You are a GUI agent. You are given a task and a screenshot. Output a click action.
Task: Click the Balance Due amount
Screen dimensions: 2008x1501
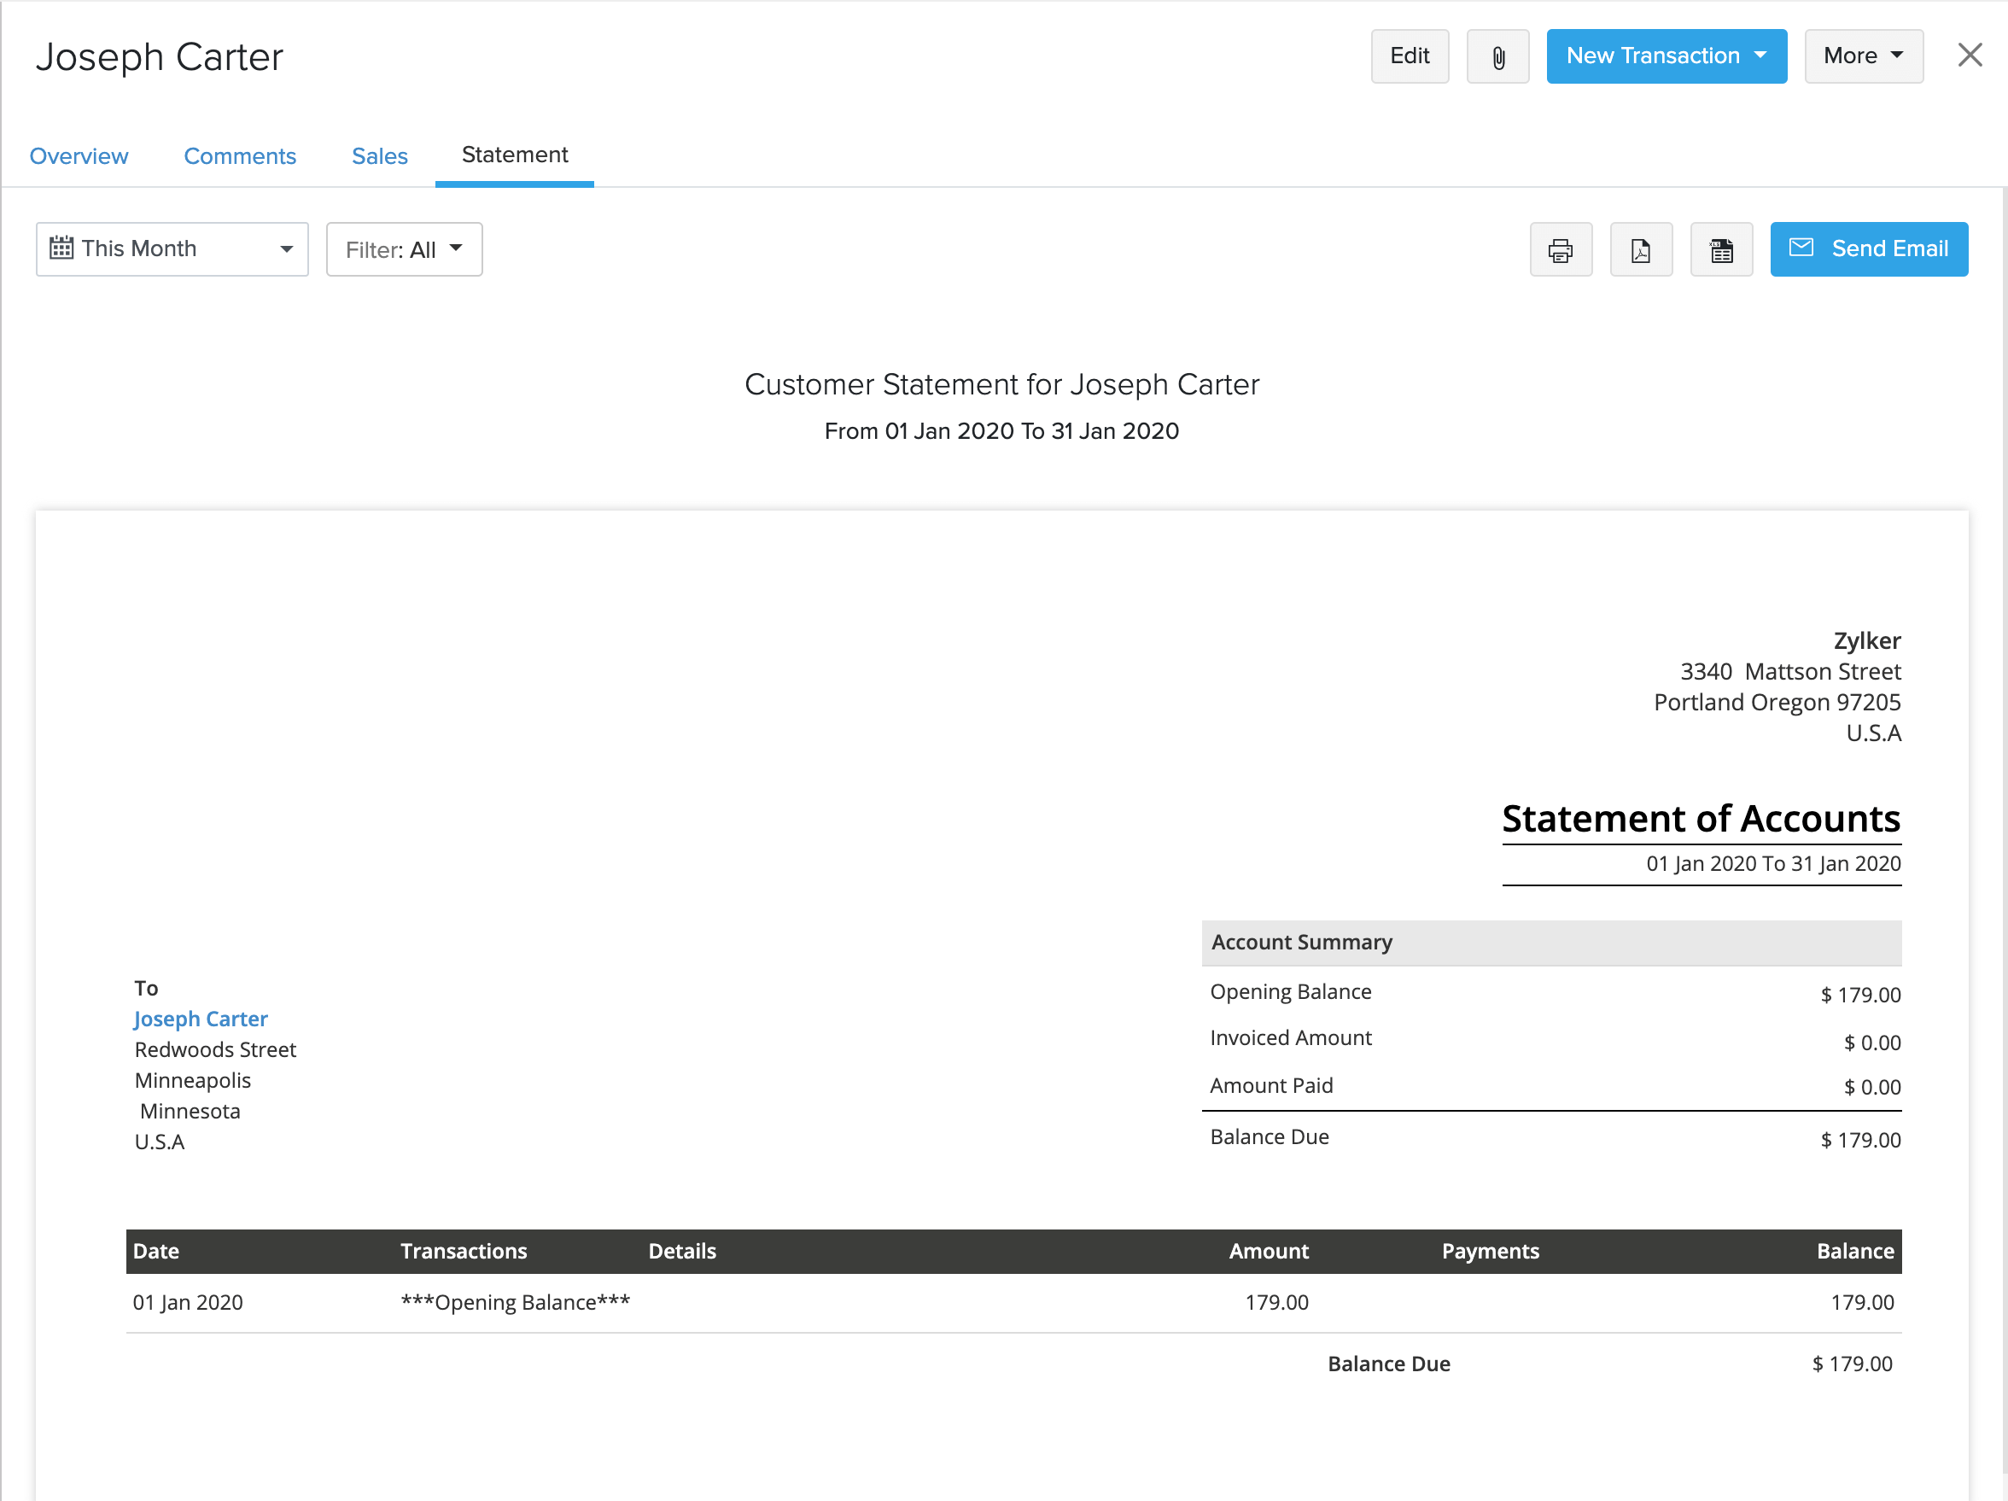pyautogui.click(x=1852, y=1363)
